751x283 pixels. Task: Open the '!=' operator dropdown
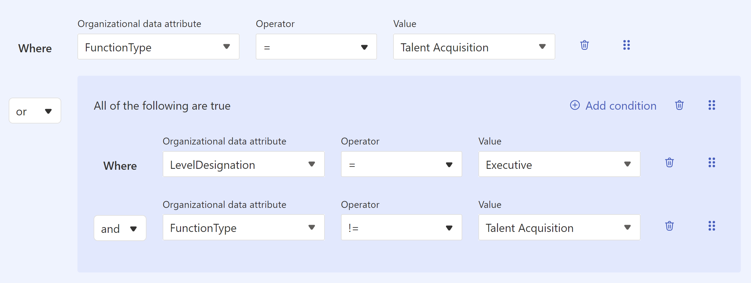[x=401, y=228]
